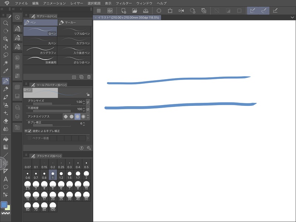The height and width of the screenshot is (222, 296).
Task: Open sub tool detail wrench icon
Action: tap(89, 148)
